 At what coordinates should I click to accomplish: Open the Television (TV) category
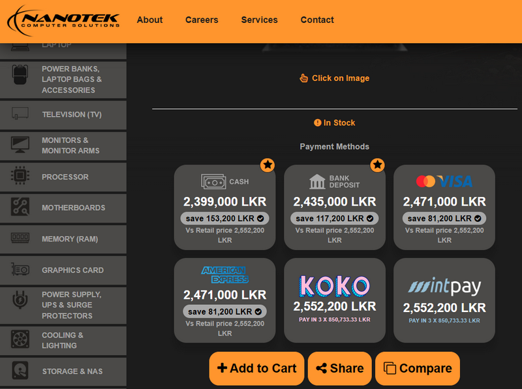(63, 115)
